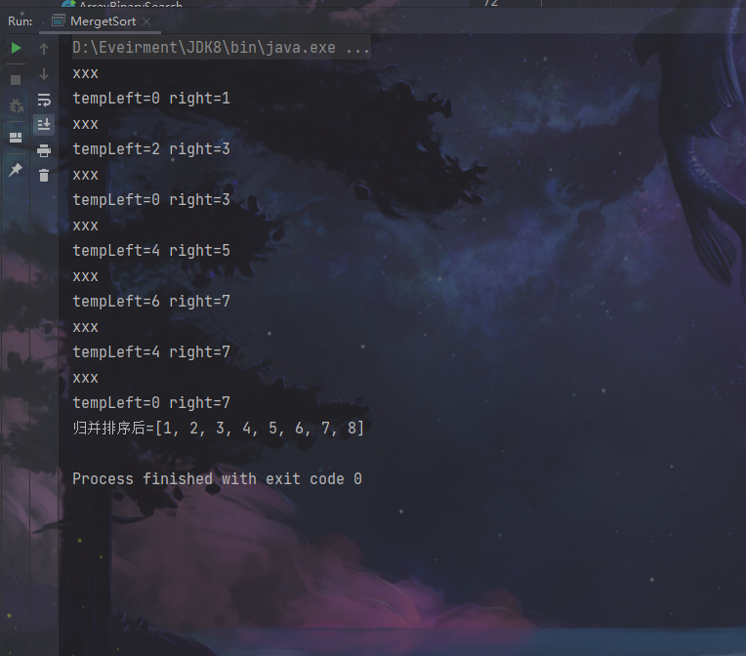Image resolution: width=746 pixels, height=656 pixels.
Task: Stop the running process
Action: tap(16, 80)
